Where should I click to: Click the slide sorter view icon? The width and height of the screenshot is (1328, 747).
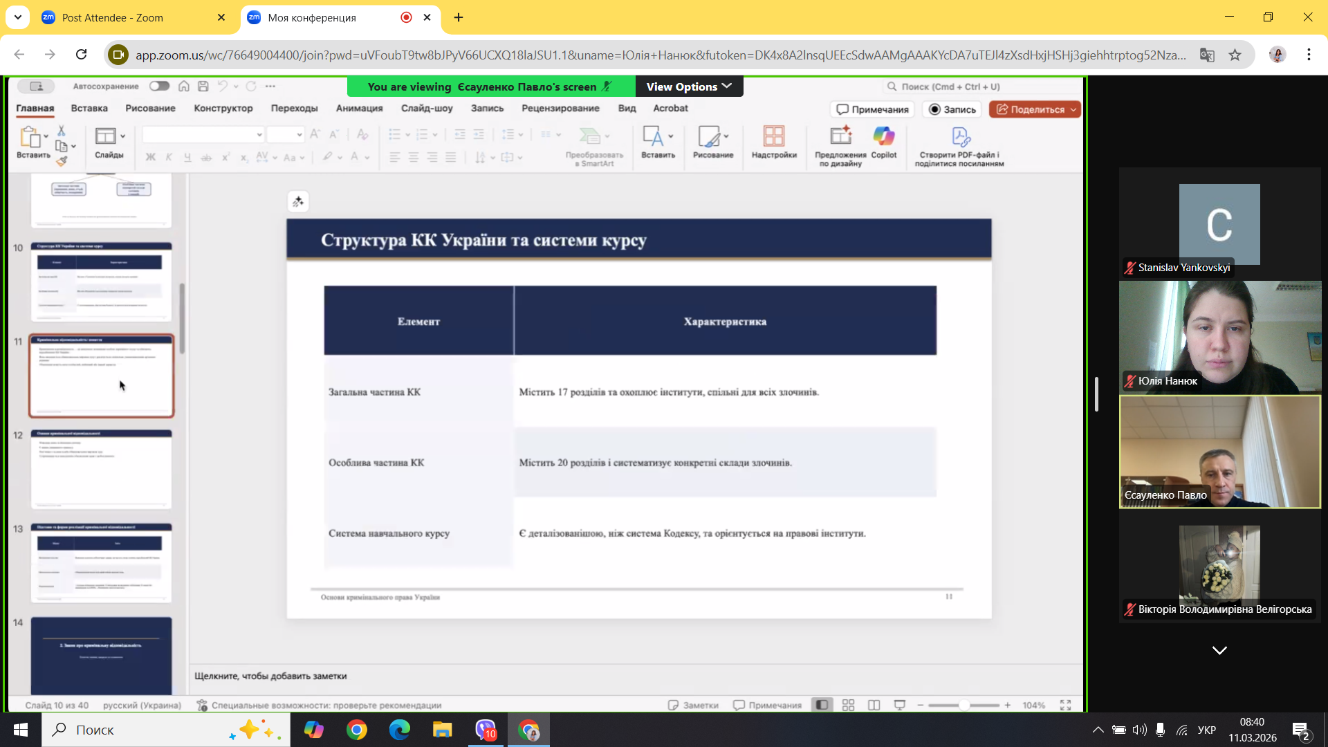coord(848,705)
